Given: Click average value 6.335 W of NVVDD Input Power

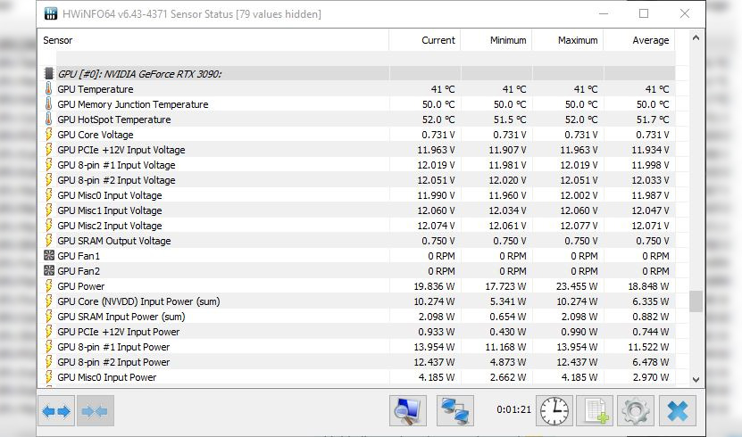Looking at the screenshot, I should (651, 301).
